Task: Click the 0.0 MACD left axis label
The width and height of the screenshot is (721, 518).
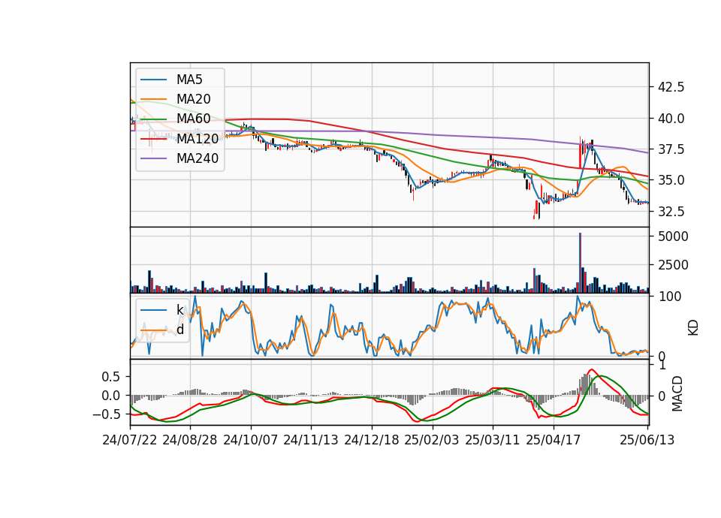Action: pyautogui.click(x=111, y=396)
